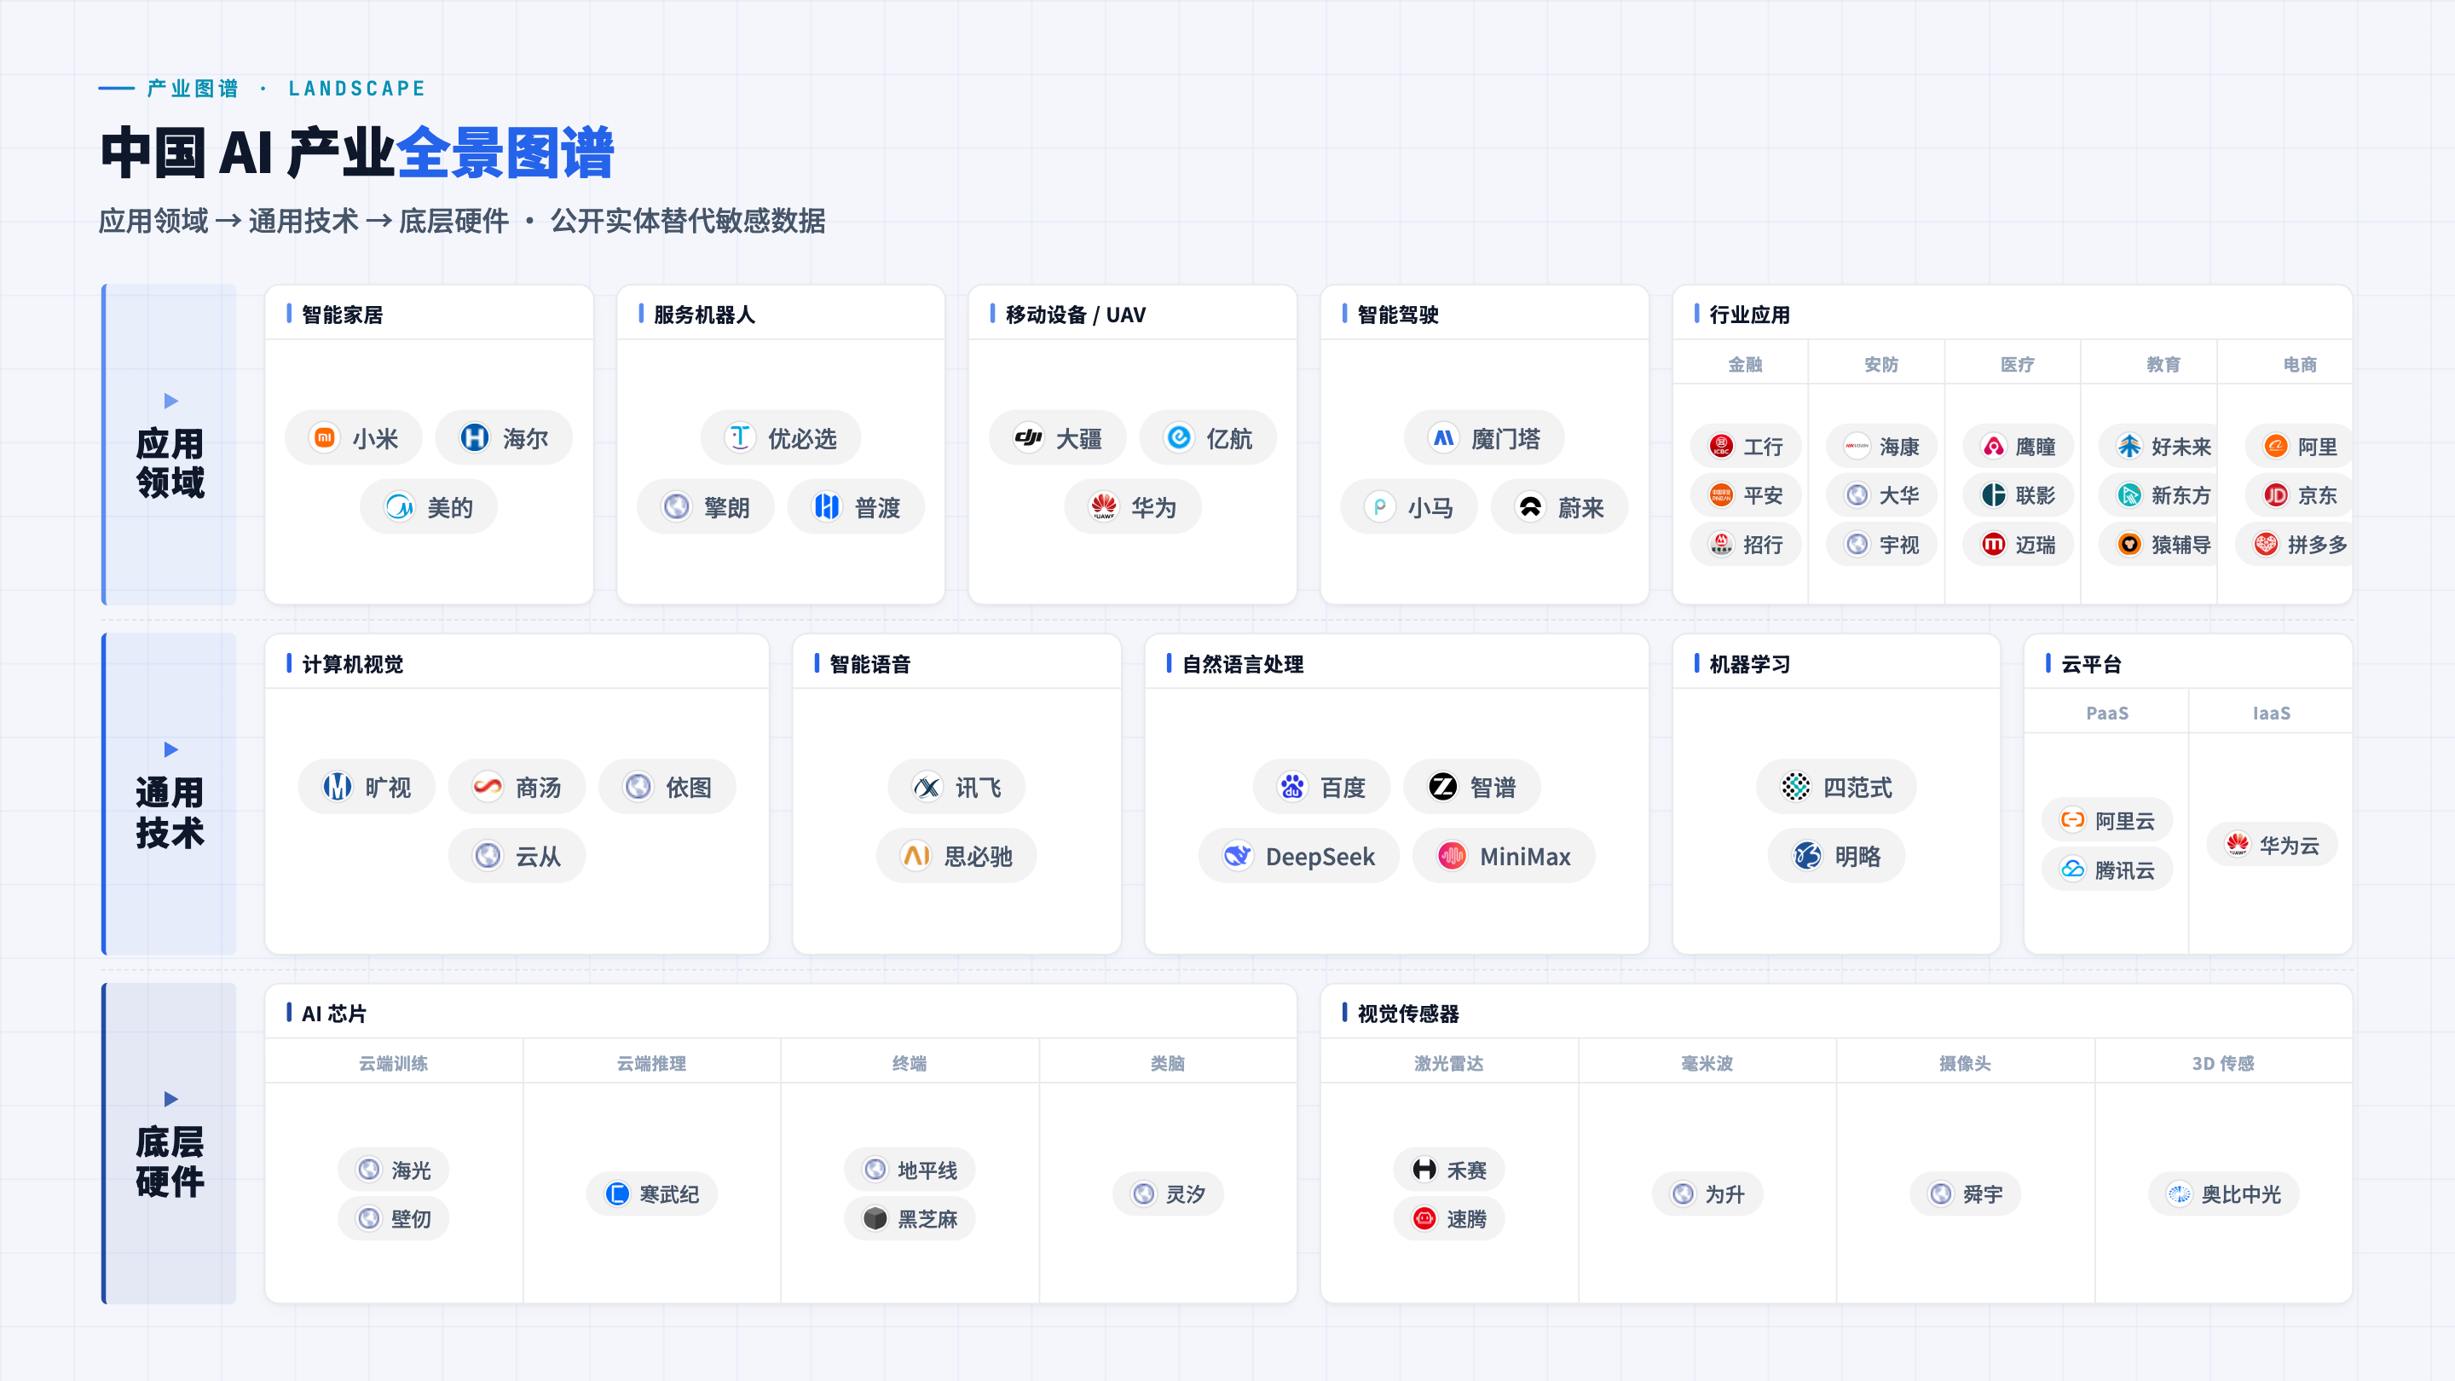
Task: Expand the 通用技术 row triangle arrow
Action: point(171,749)
